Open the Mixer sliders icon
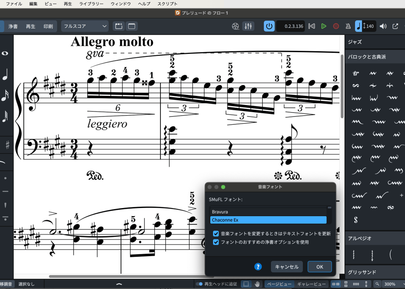The height and width of the screenshot is (289, 405). pos(248,26)
